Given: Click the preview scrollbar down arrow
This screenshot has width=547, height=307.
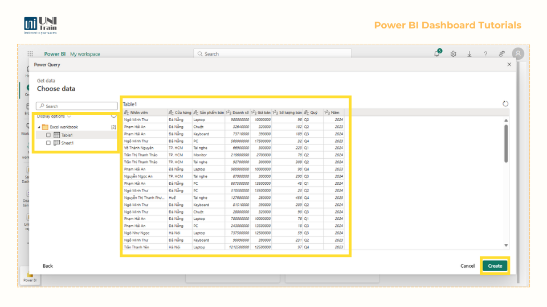Looking at the screenshot, I should point(506,246).
